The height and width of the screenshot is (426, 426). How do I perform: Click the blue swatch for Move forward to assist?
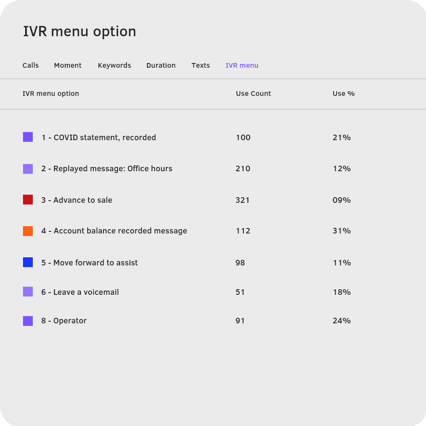pyautogui.click(x=28, y=262)
